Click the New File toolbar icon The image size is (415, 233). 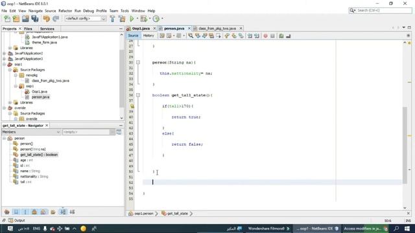click(7, 19)
